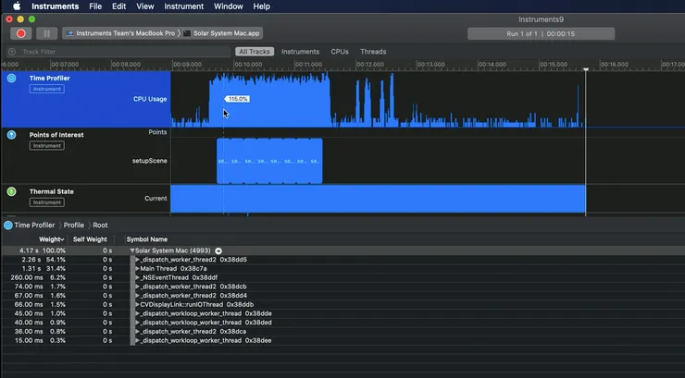Click the Time Profiler icon in path bar
This screenshot has height=378, width=685.
click(x=8, y=225)
